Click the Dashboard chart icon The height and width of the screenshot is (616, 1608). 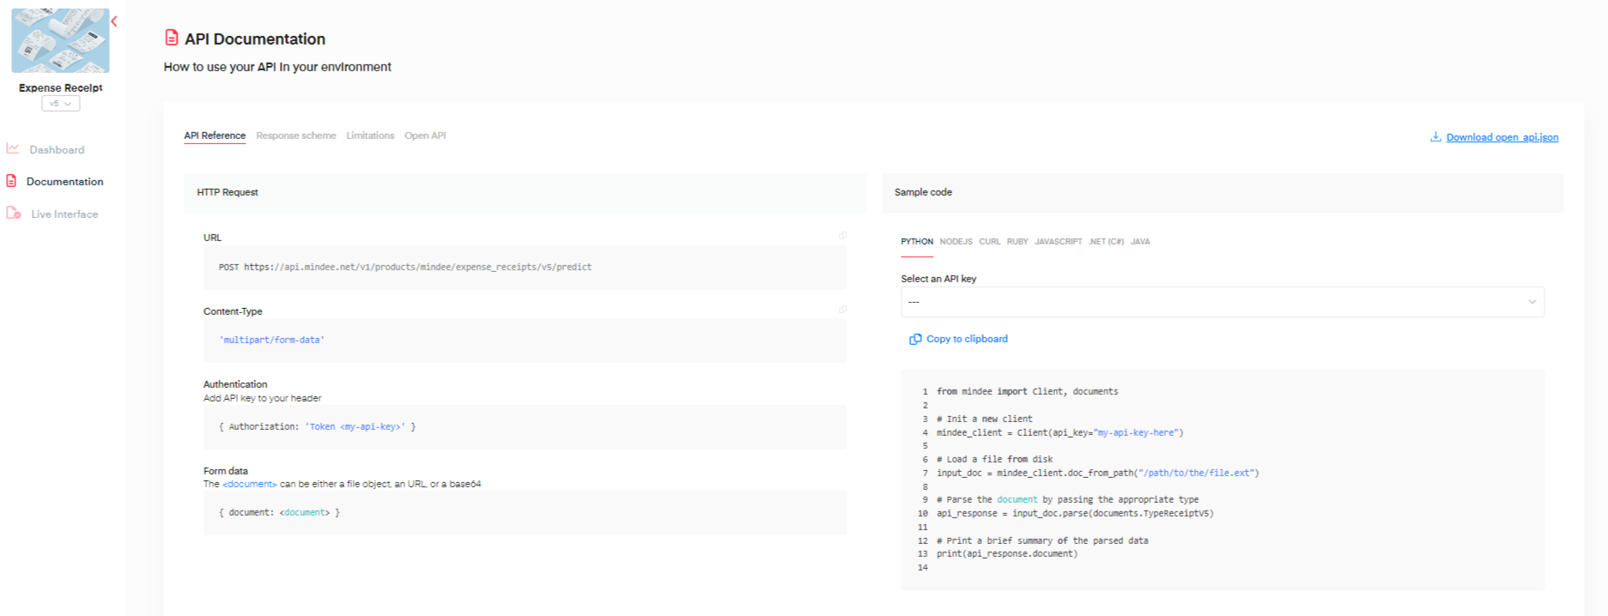(13, 148)
